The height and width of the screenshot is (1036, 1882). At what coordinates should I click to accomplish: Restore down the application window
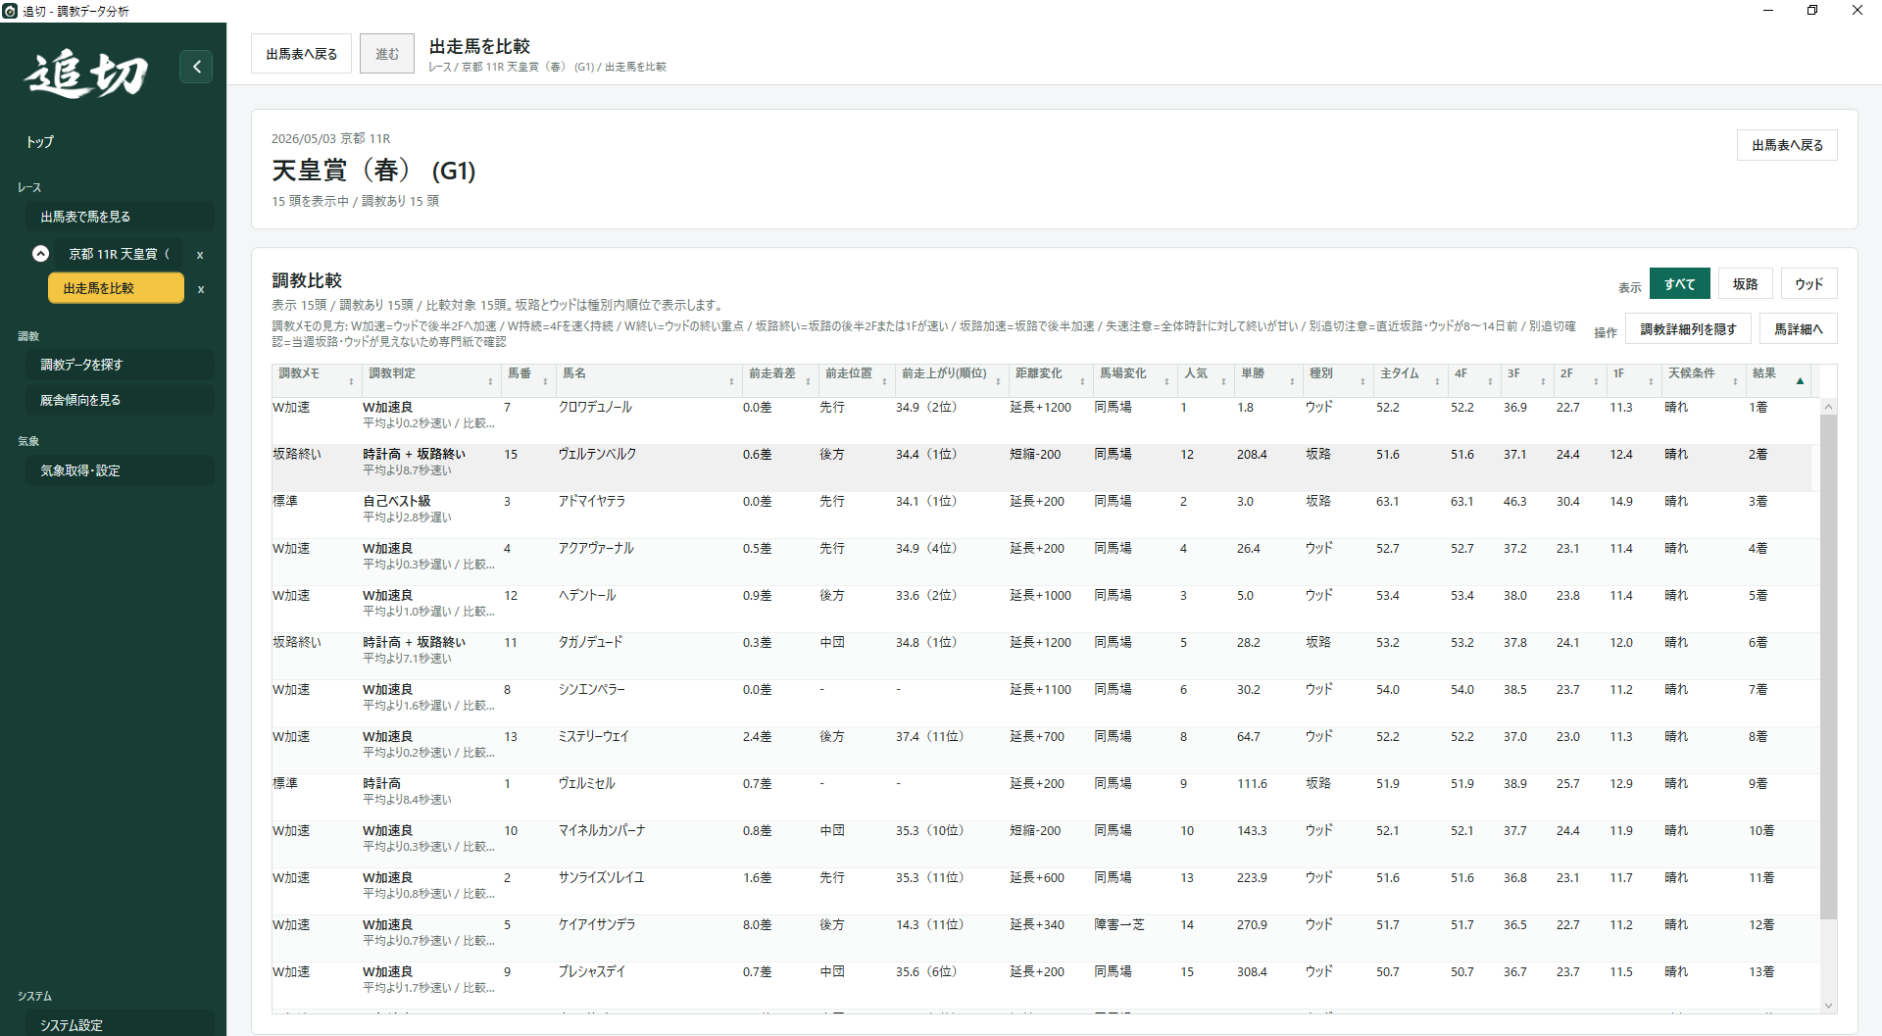tap(1812, 11)
